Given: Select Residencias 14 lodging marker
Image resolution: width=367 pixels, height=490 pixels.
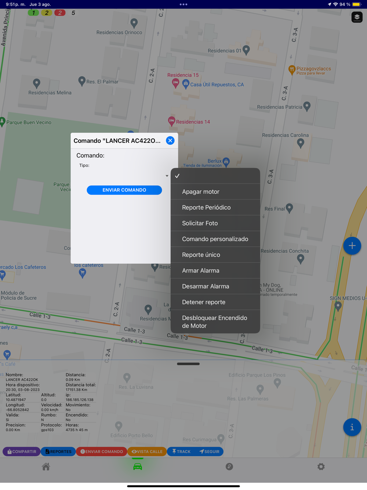Looking at the screenshot, I should pos(171,120).
